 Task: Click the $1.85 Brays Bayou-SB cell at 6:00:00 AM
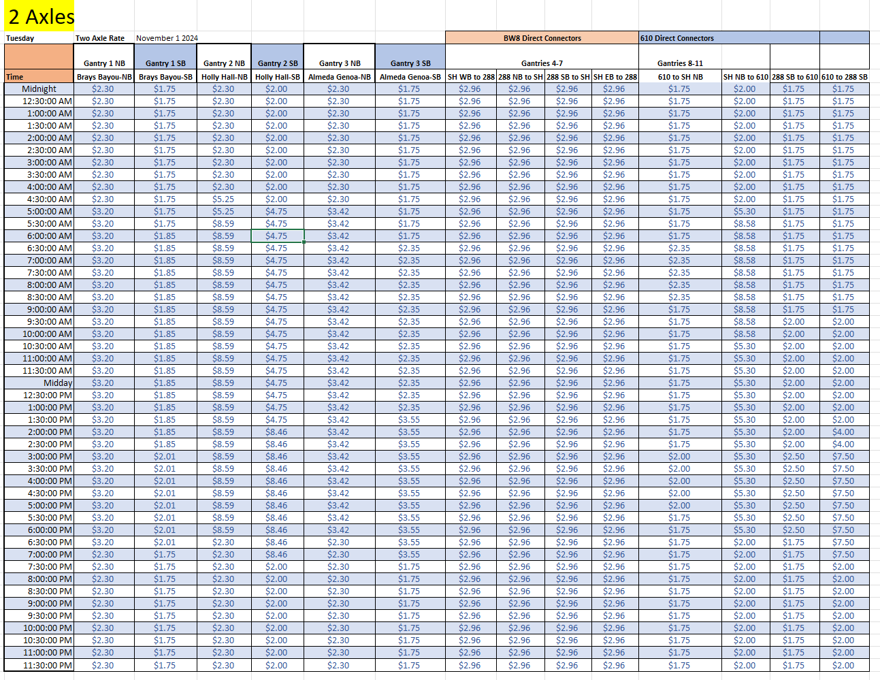coord(165,236)
